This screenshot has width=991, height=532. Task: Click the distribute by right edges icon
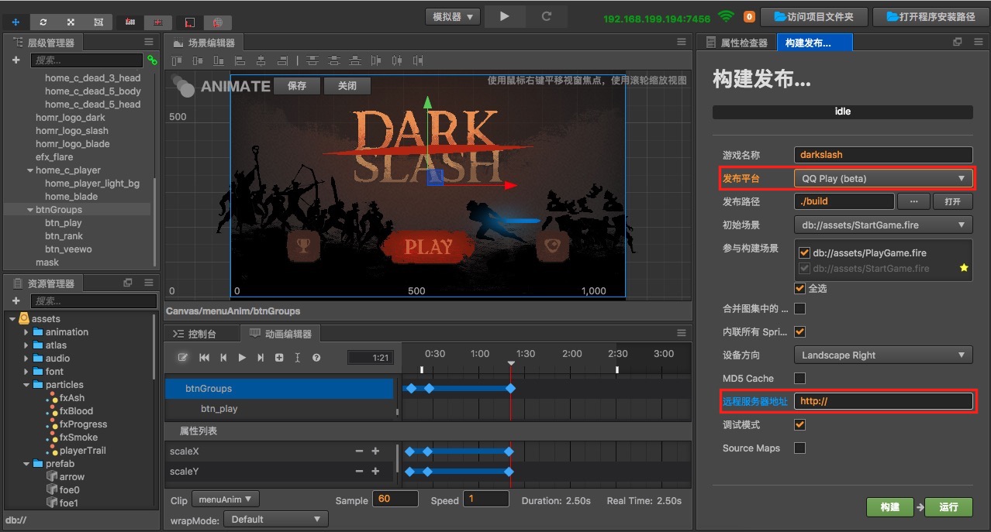(419, 60)
